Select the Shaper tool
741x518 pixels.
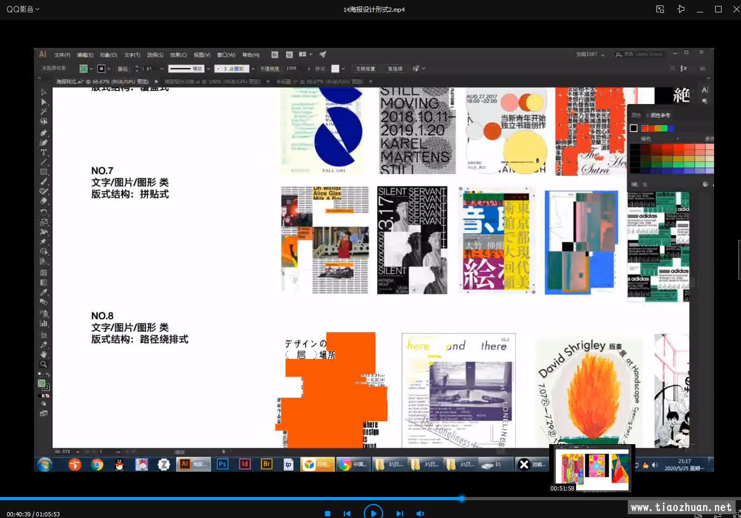[x=44, y=191]
